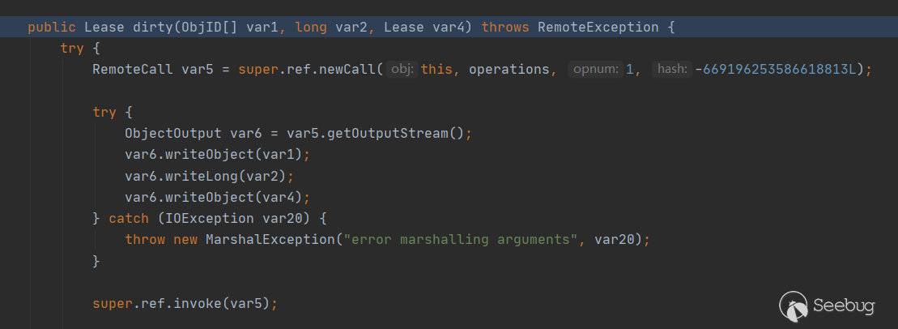The width and height of the screenshot is (898, 329).
Task: Click the hash: parameter hint
Action: click(672, 70)
